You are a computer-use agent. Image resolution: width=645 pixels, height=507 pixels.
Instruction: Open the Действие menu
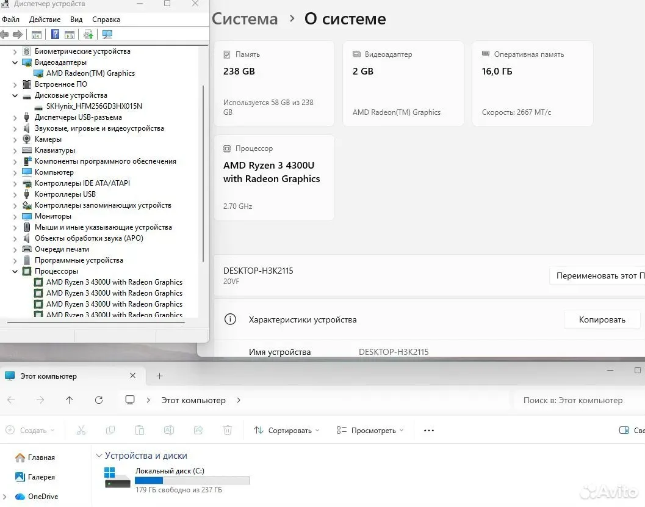point(45,20)
